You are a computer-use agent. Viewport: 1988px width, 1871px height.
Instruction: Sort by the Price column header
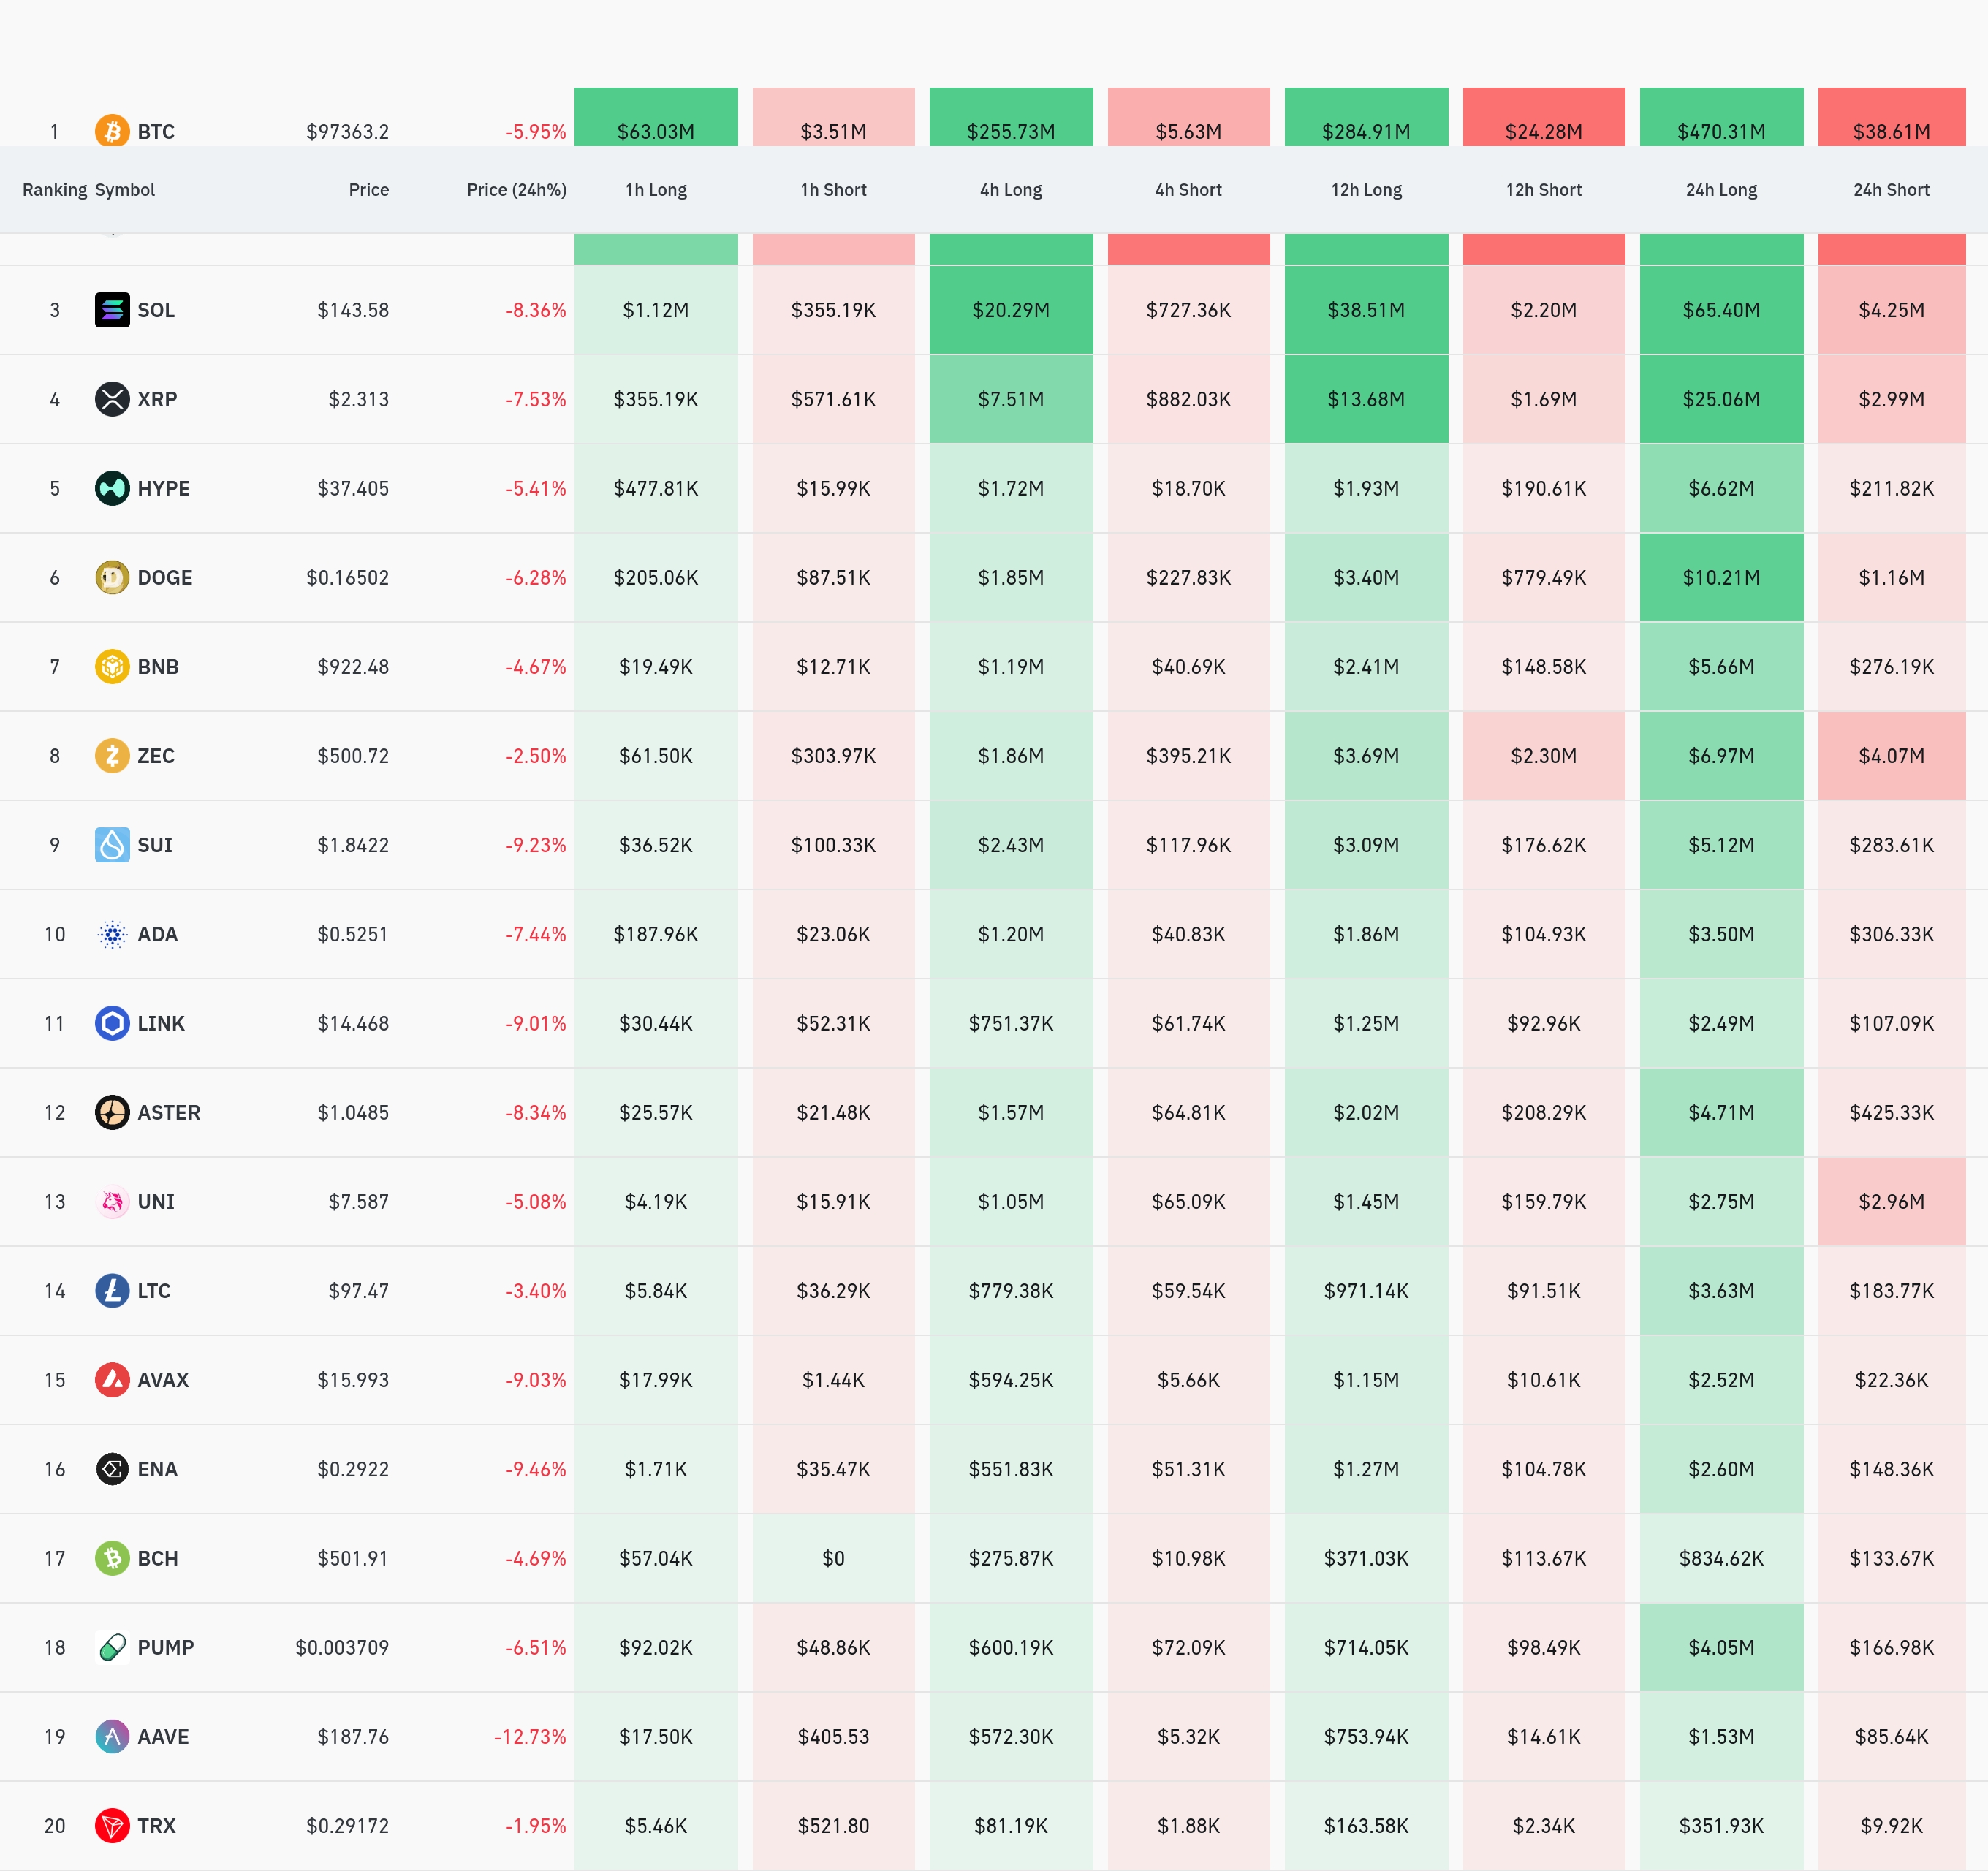pyautogui.click(x=368, y=190)
